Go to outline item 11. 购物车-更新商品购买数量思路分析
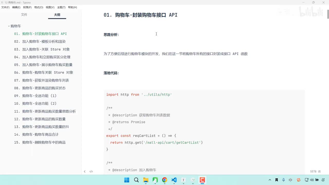The height and width of the screenshot is (185, 329). click(45, 112)
